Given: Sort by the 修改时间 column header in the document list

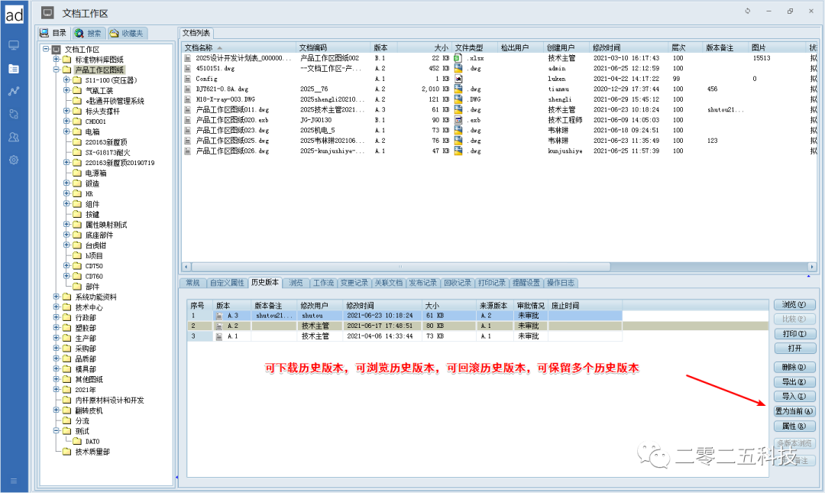Looking at the screenshot, I should point(628,48).
